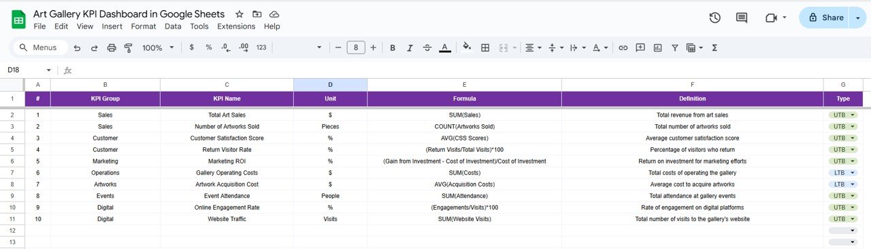Select the KPI Group header cell
This screenshot has width=871, height=249.
pyautogui.click(x=105, y=99)
